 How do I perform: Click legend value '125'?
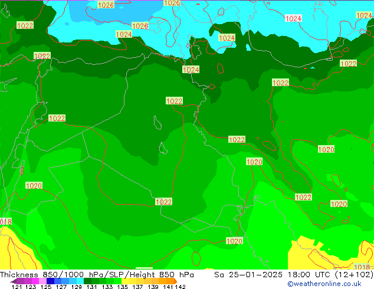pyautogui.click(x=46, y=287)
